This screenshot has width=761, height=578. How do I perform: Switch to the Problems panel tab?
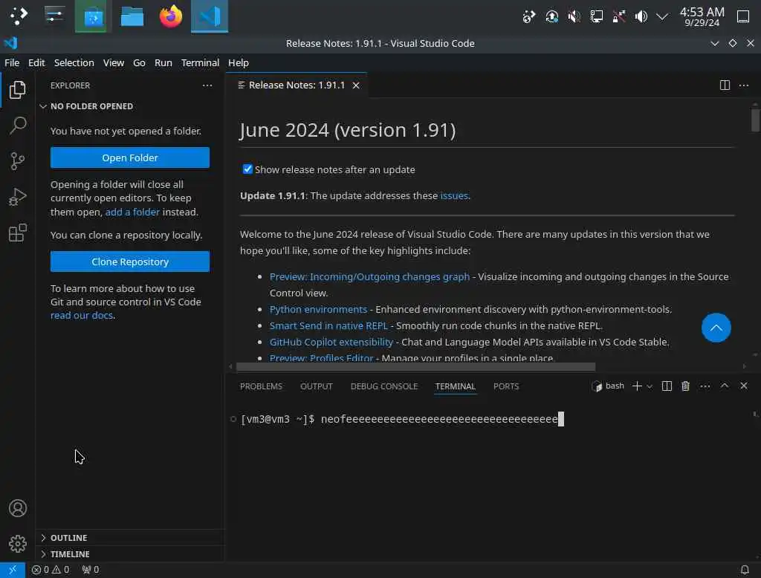(261, 386)
